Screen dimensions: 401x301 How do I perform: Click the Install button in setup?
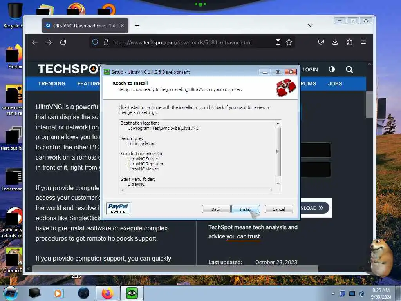tap(246, 209)
